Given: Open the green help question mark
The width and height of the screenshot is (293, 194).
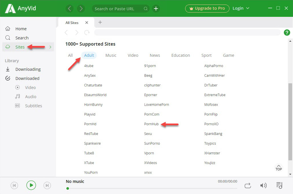Looking at the screenshot, I should [x=287, y=33].
